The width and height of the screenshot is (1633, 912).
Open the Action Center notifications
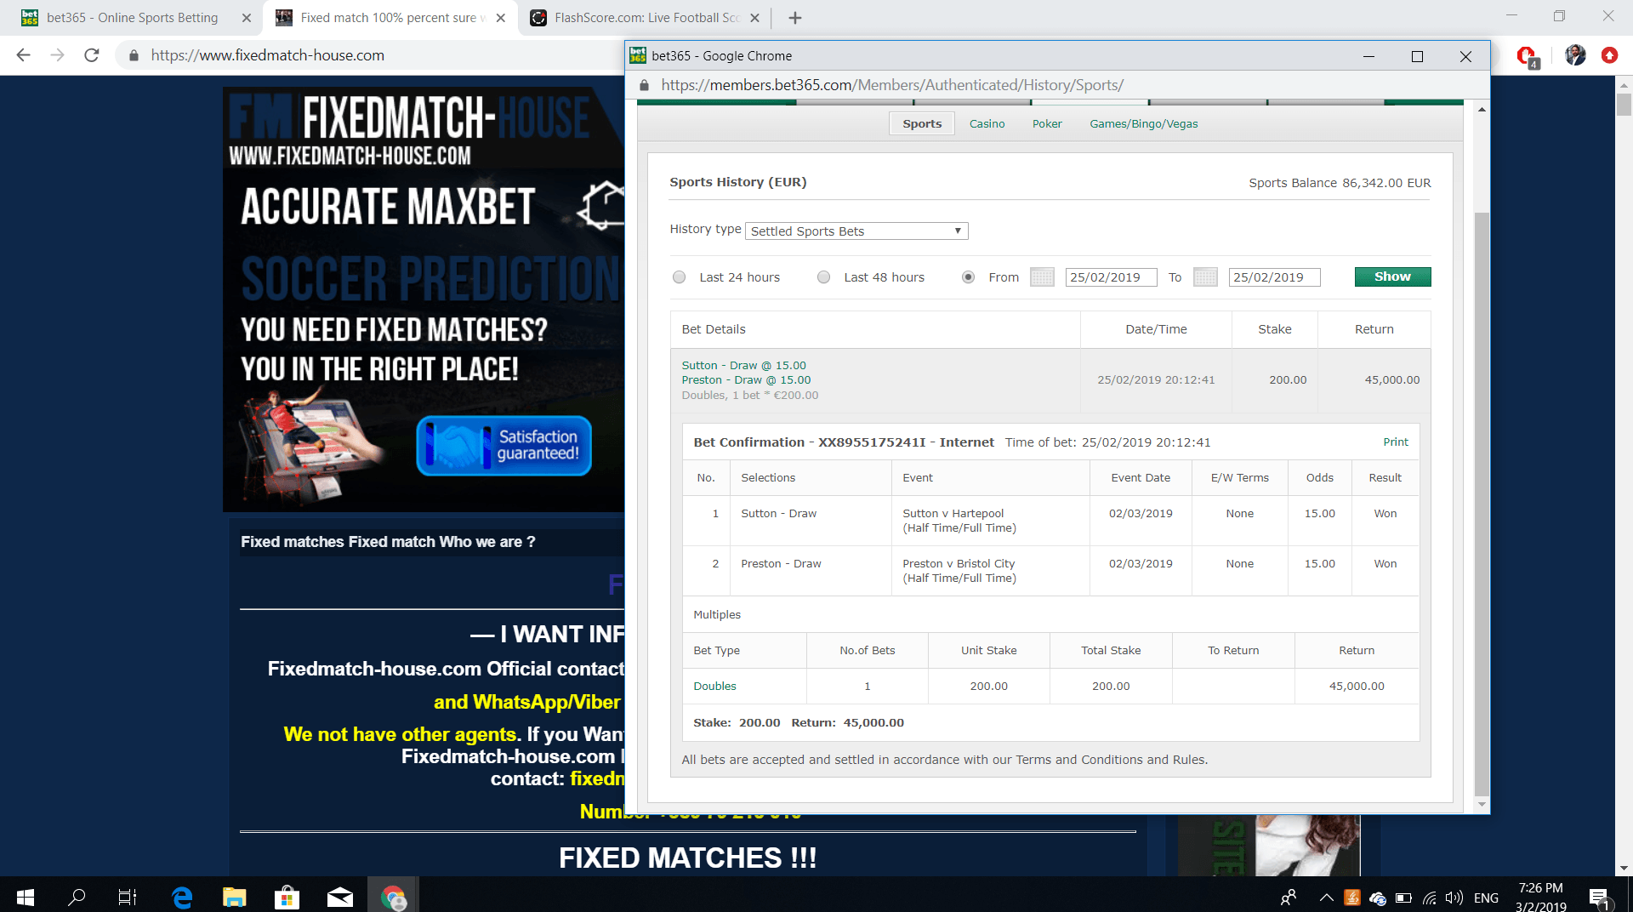(x=1599, y=898)
